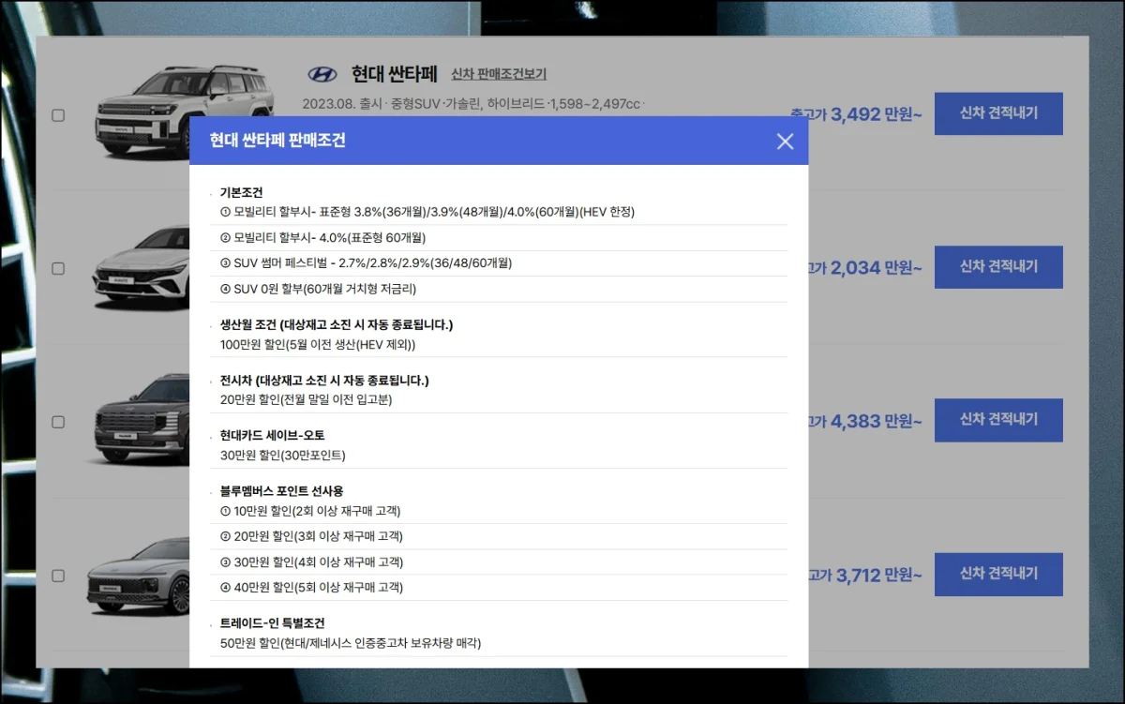1125x704 pixels.
Task: Click the 트레이드-인 특별조건 section heading
Action: click(272, 623)
